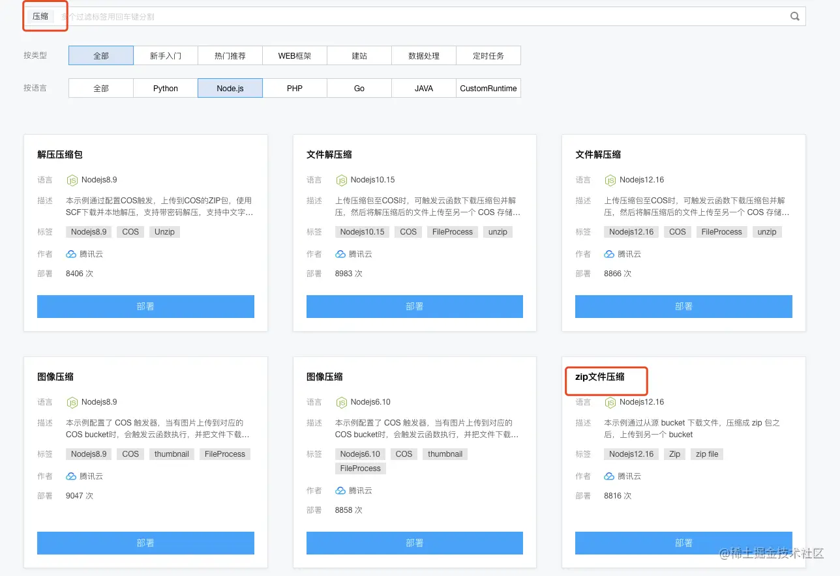Click the 解压压缩包 card description text
Image resolution: width=840 pixels, height=576 pixels.
(x=160, y=207)
